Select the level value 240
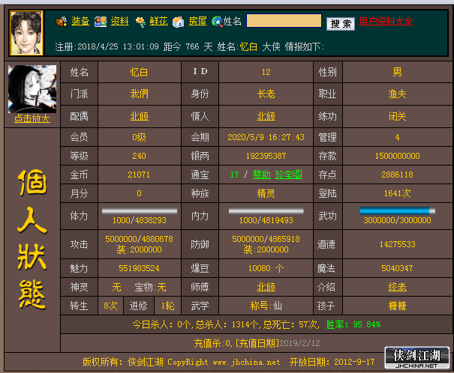The image size is (454, 373). click(140, 156)
